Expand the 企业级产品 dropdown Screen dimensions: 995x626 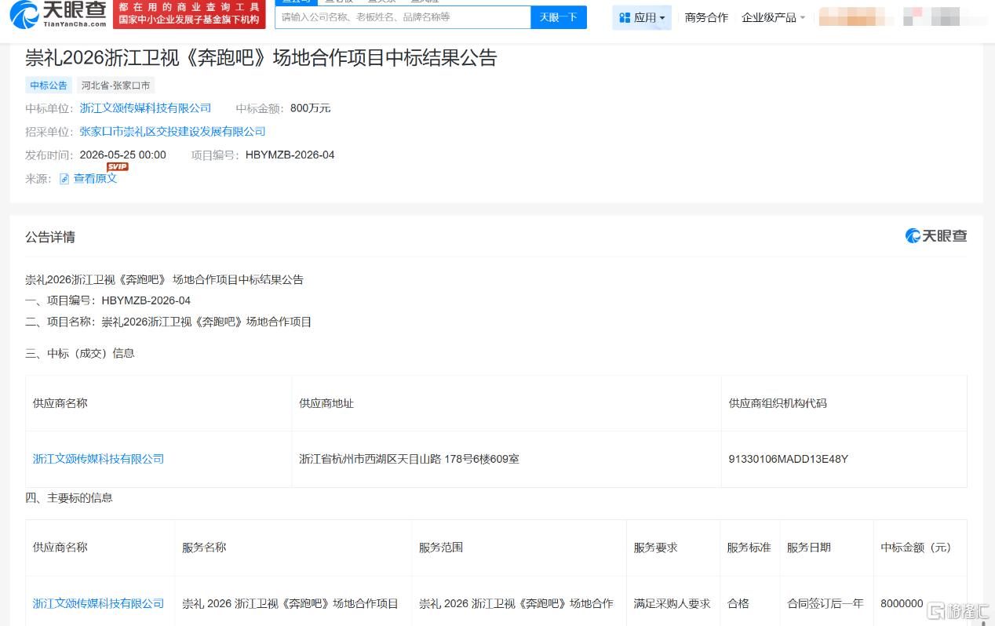pyautogui.click(x=773, y=17)
